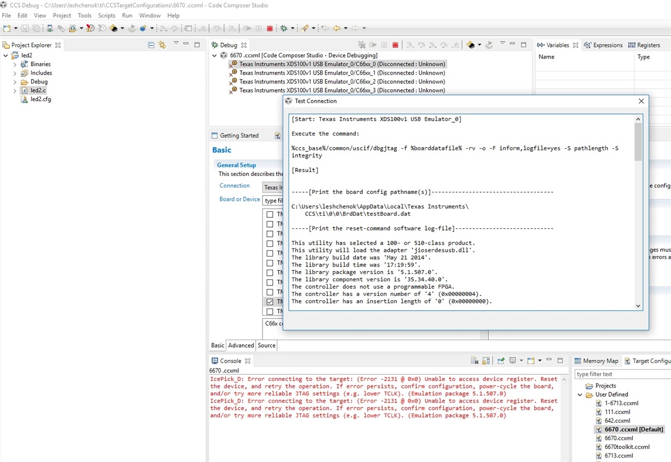The image size is (671, 462).
Task: Open the Run menu
Action: click(127, 15)
